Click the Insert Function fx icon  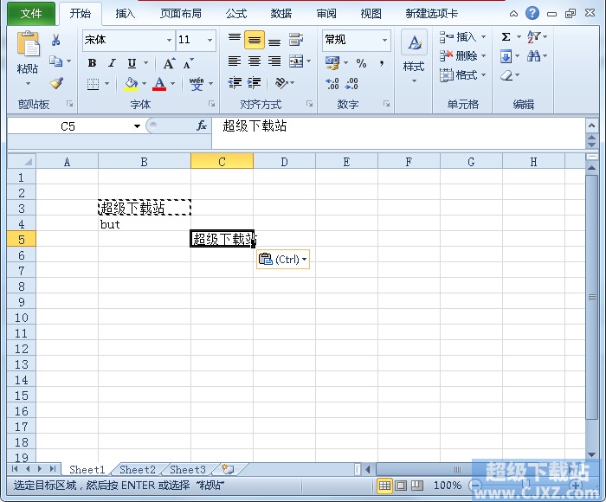pos(202,126)
